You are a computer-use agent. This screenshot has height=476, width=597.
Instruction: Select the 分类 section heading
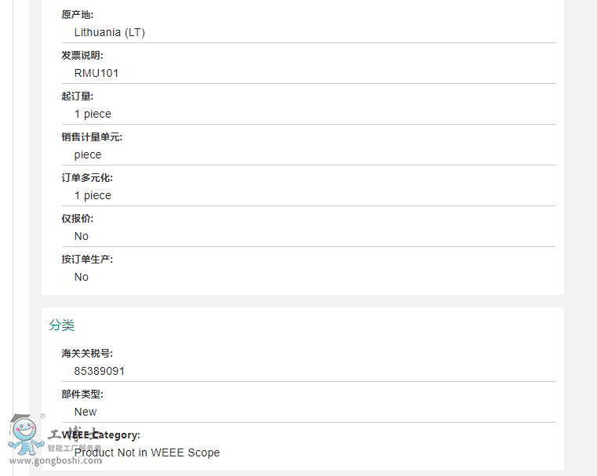click(62, 325)
